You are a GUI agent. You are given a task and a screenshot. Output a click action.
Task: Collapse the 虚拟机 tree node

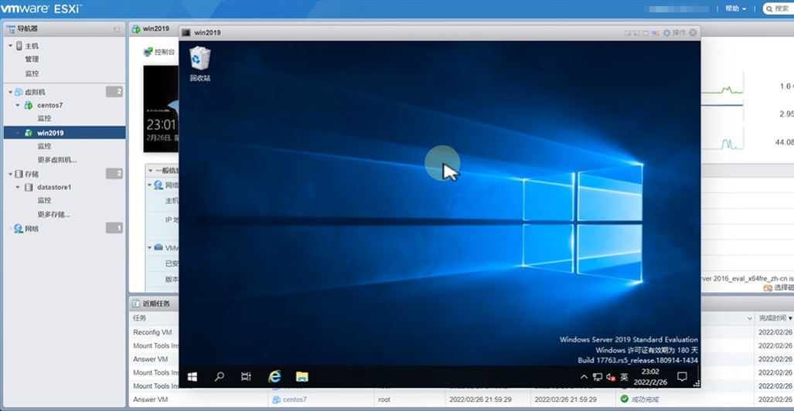pos(10,92)
